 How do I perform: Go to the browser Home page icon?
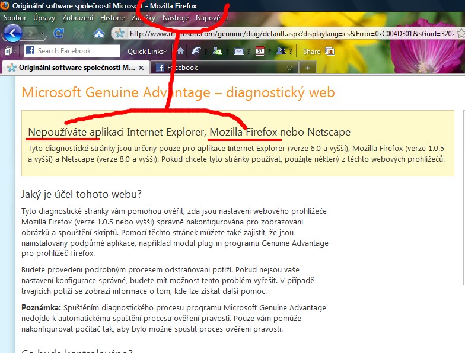98,33
